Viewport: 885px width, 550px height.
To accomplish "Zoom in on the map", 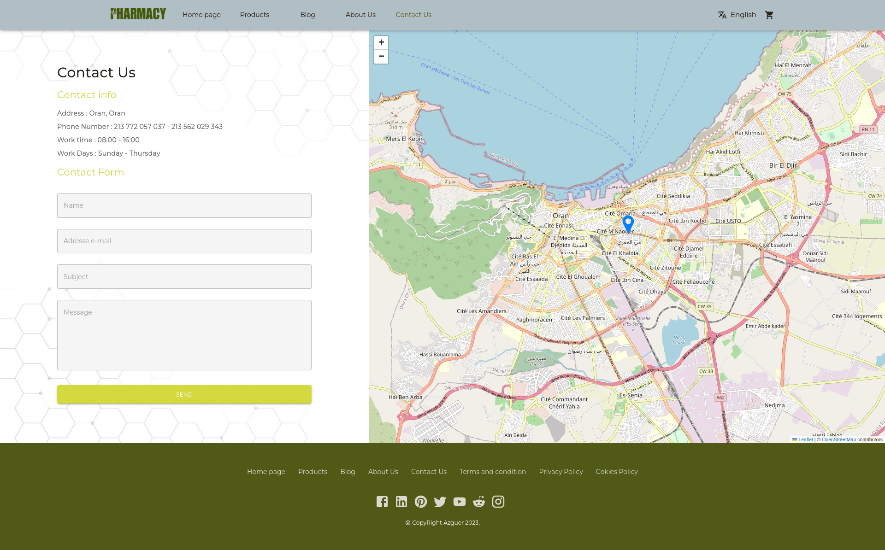I will pyautogui.click(x=381, y=42).
